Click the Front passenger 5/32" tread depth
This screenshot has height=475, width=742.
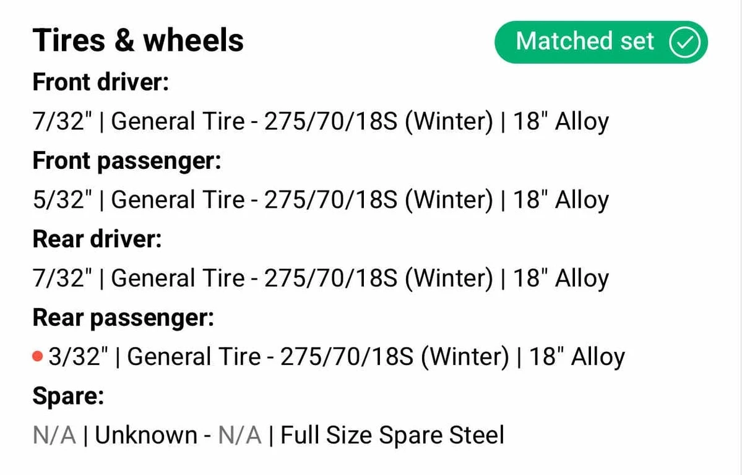pyautogui.click(x=62, y=200)
